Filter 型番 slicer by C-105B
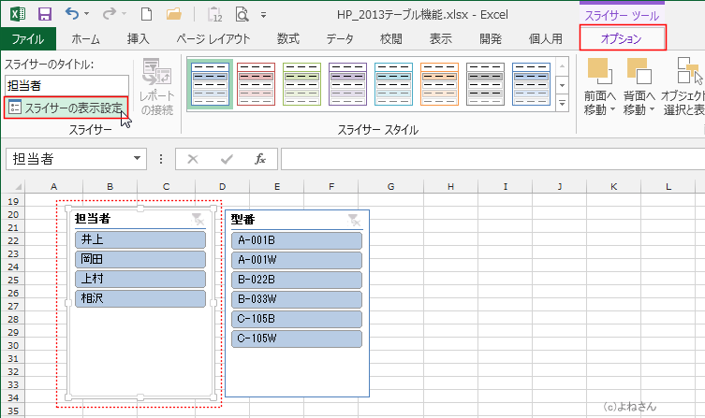Screen dimensions: 705x418 pyautogui.click(x=297, y=319)
